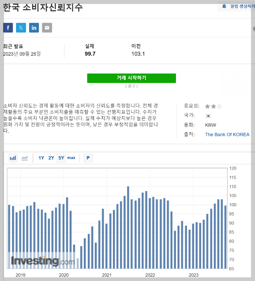Click the 2023 x-axis label
The image size is (255, 281).
pos(193,275)
